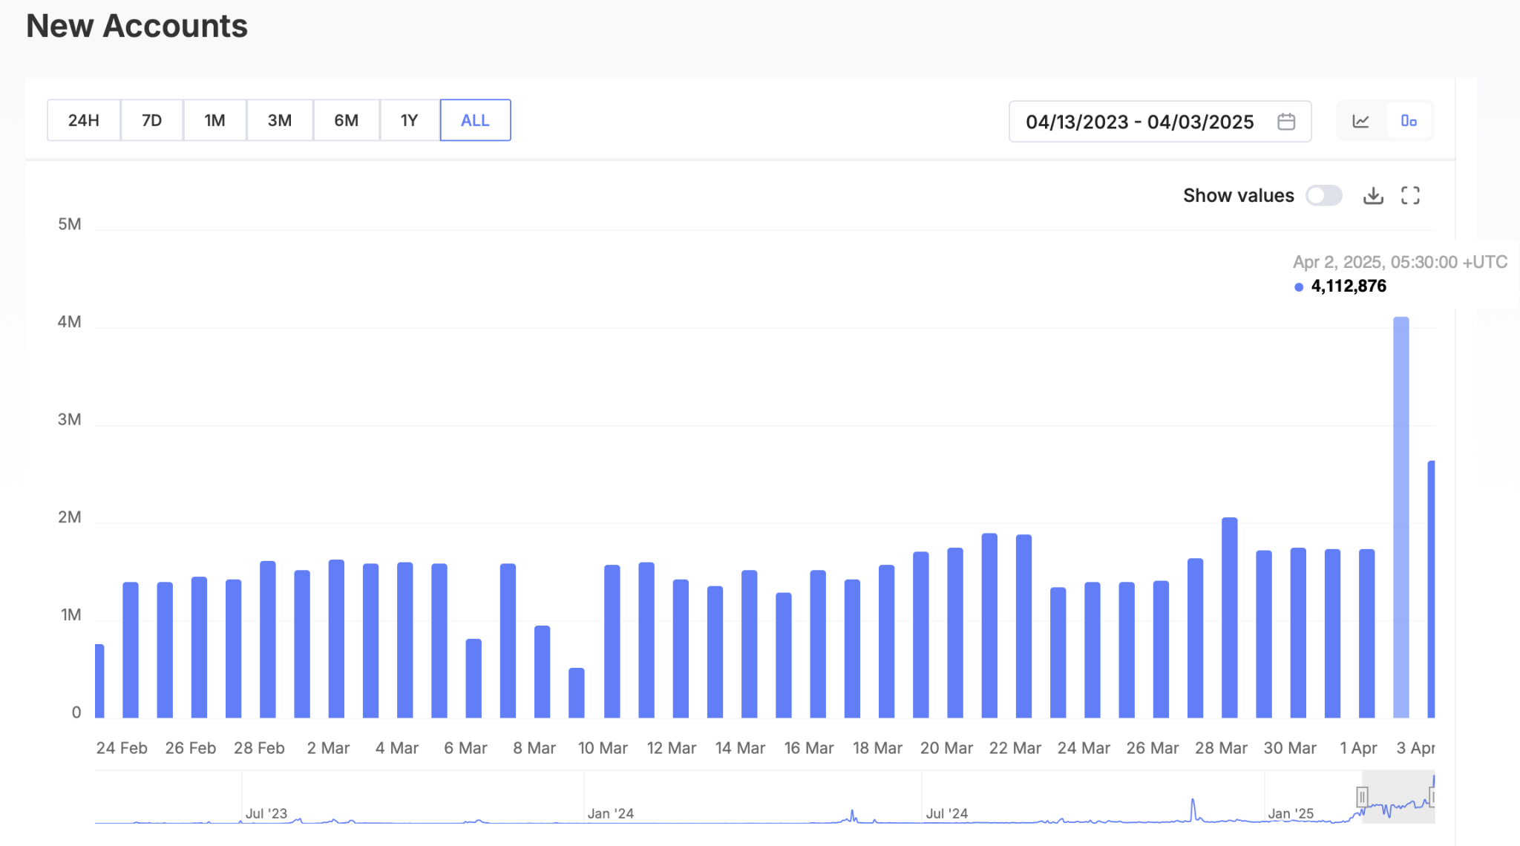Click the partially visible 3 Apr bar
The height and width of the screenshot is (846, 1520).
pyautogui.click(x=1431, y=589)
